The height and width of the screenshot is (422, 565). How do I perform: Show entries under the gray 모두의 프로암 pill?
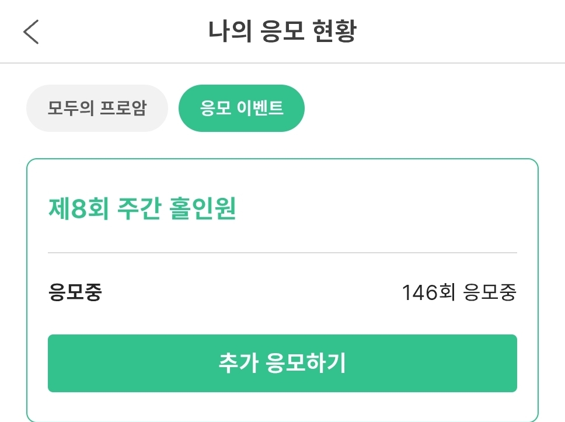point(97,108)
